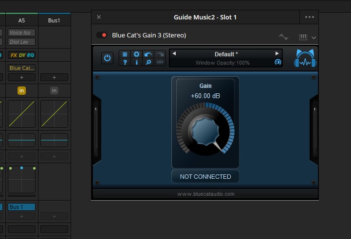Open the A5 pan control box
Viewport: 351px width, 239px height.
click(x=22, y=179)
